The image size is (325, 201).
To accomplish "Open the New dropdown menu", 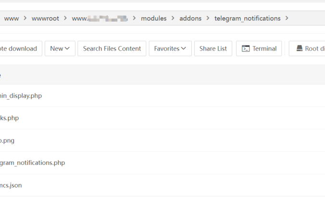I will [60, 49].
